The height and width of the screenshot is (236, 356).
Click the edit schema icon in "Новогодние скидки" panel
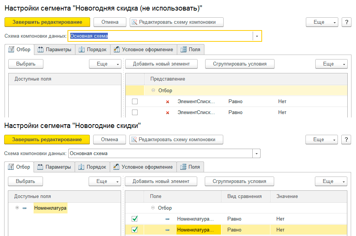133,140
